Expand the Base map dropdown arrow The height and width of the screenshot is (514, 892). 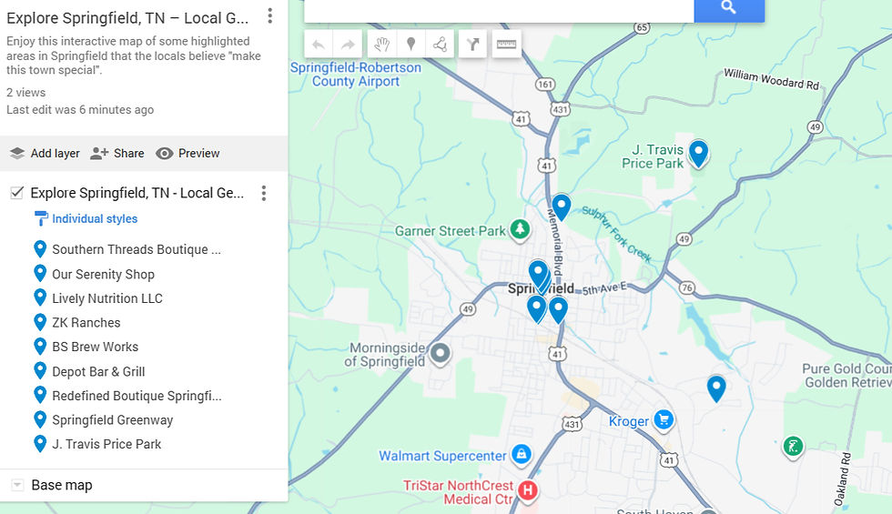[x=17, y=485]
